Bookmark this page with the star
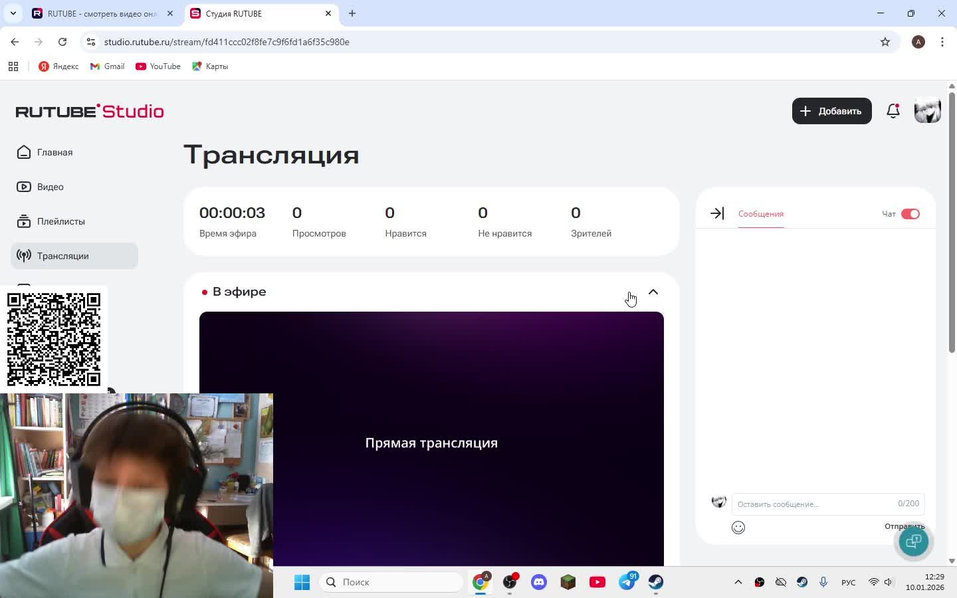This screenshot has width=957, height=598. [885, 42]
